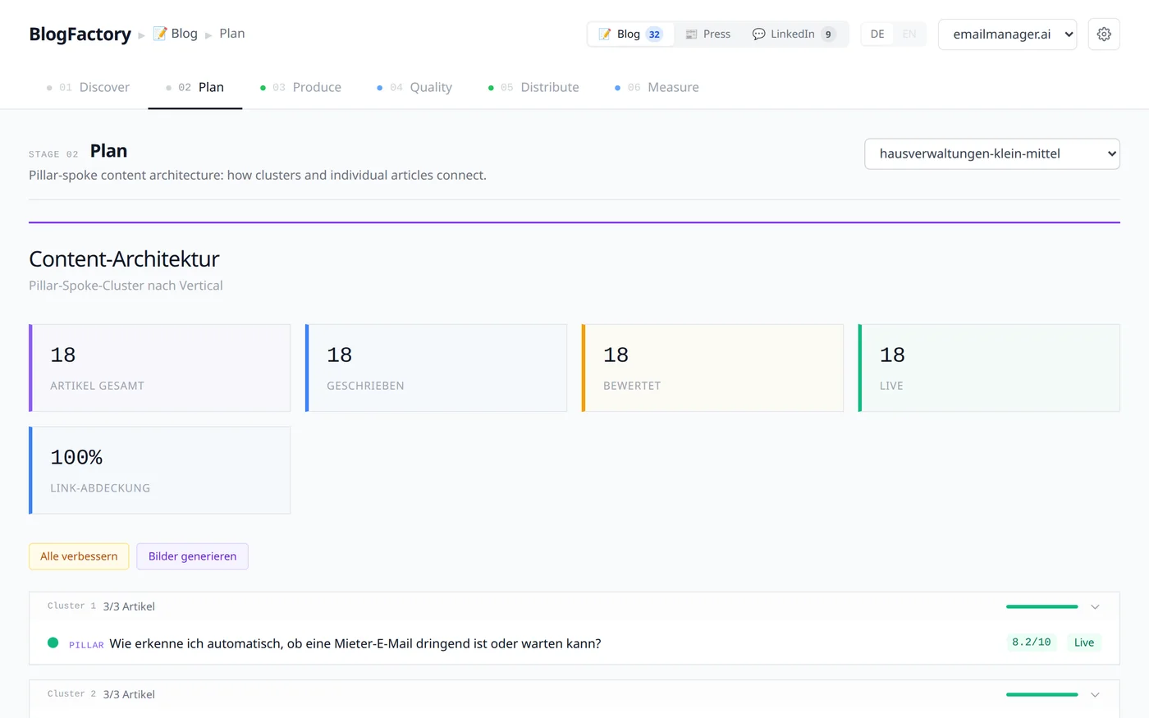Collapse Cluster 1 with its chevron

point(1095,607)
